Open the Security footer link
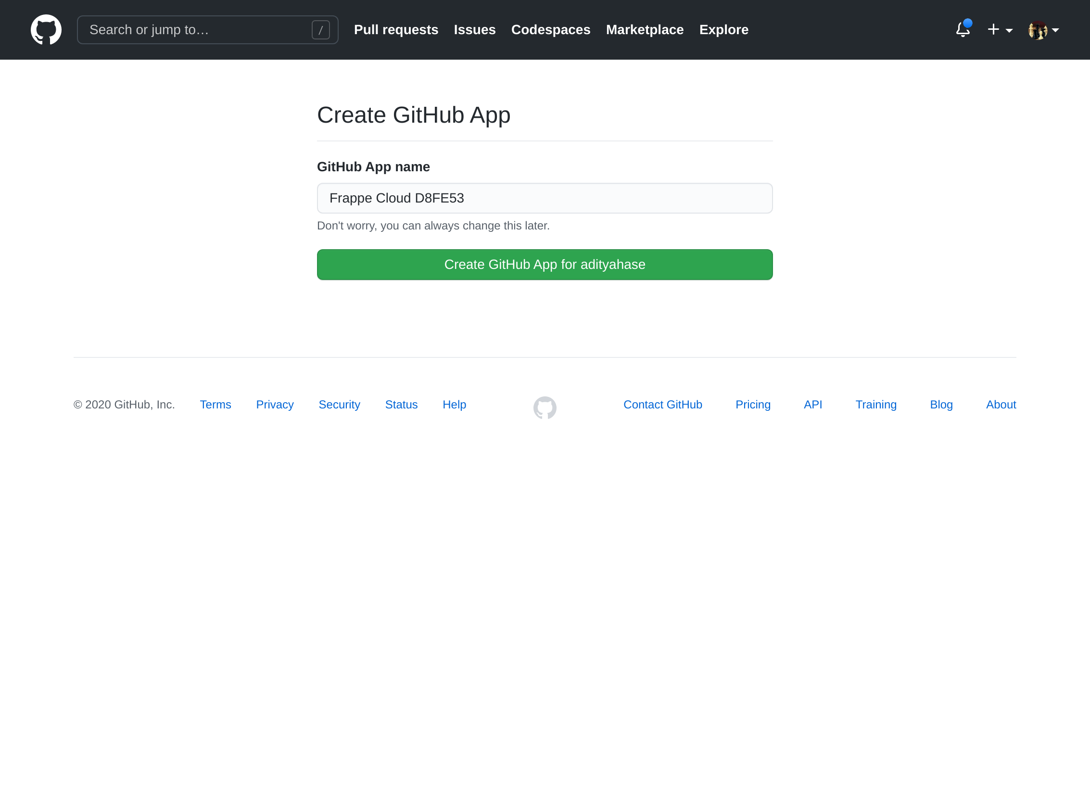Screen dimensions: 1090x787 (339, 405)
